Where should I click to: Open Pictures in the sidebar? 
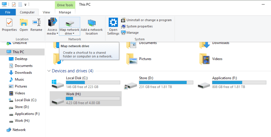tap(18, 86)
